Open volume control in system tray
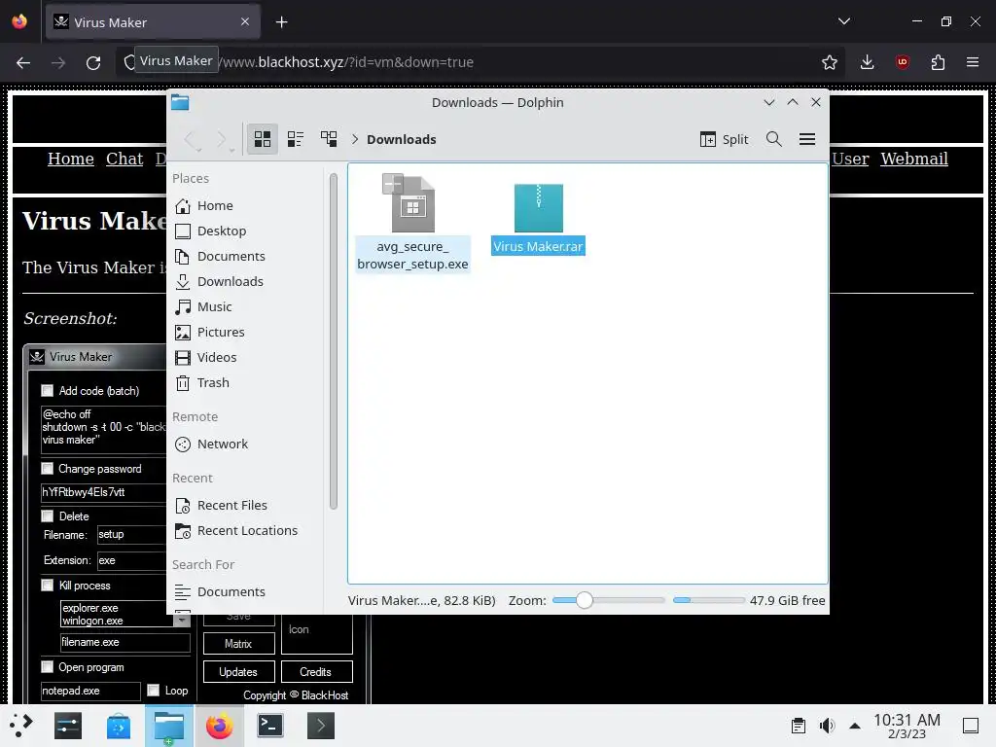This screenshot has width=996, height=747. [827, 726]
